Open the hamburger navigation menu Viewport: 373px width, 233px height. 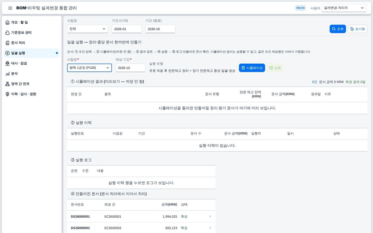[10, 8]
